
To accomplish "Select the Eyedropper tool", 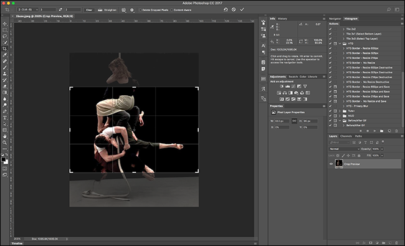I will coord(4,55).
